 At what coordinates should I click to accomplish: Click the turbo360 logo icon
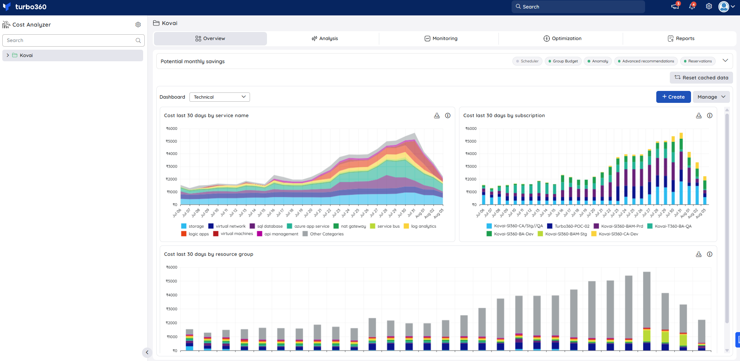click(x=7, y=7)
